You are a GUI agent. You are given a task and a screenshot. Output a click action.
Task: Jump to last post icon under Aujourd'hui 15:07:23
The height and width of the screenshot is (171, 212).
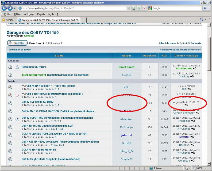[186, 105]
